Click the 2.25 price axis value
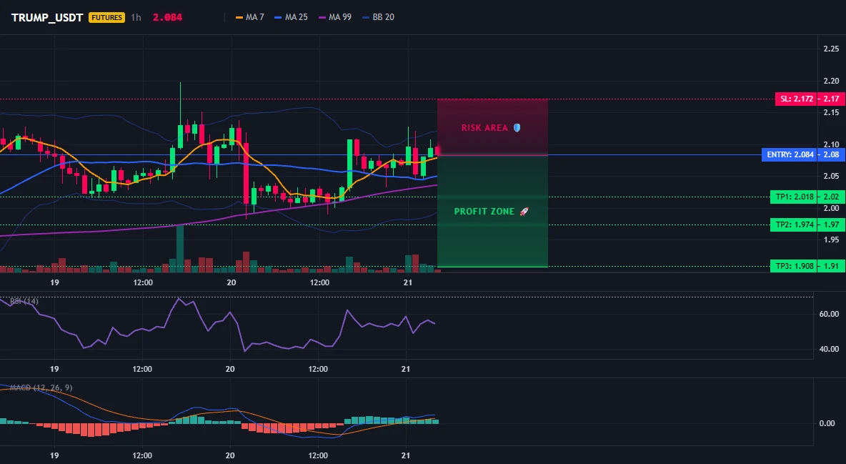Viewport: 846px width, 464px height. [831, 49]
